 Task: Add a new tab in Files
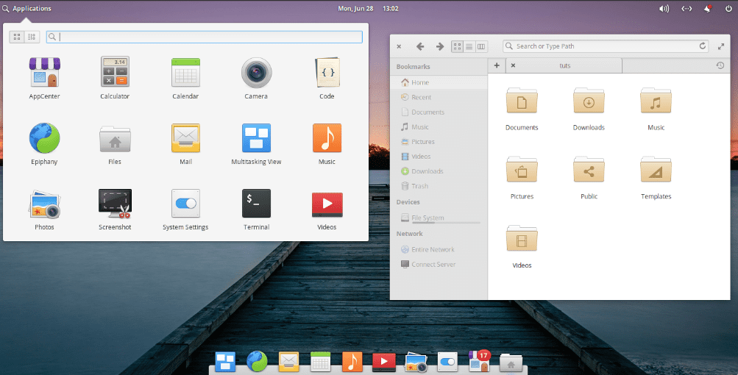497,65
